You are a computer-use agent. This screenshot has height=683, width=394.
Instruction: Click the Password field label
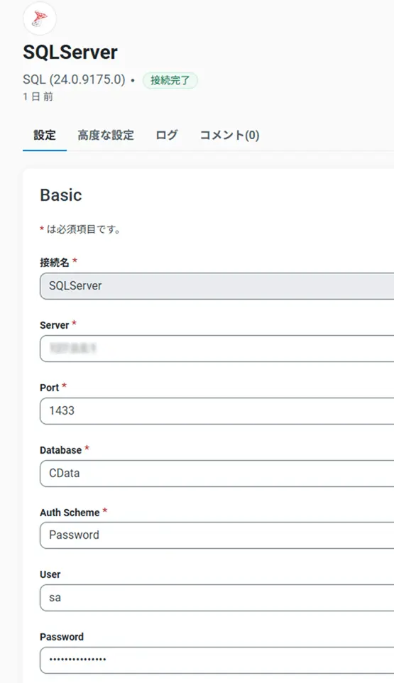(x=62, y=637)
